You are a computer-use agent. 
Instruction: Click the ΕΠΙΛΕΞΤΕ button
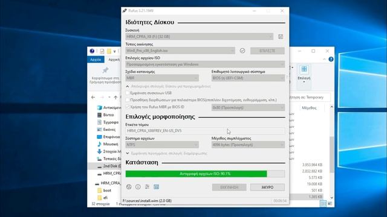click(267, 51)
